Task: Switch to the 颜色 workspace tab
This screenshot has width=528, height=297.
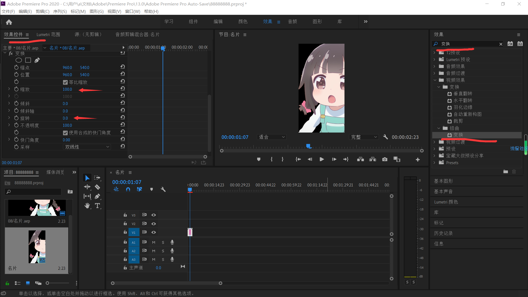Action: [x=243, y=21]
